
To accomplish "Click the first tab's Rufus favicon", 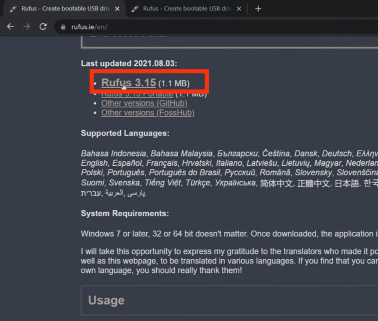I will [13, 9].
